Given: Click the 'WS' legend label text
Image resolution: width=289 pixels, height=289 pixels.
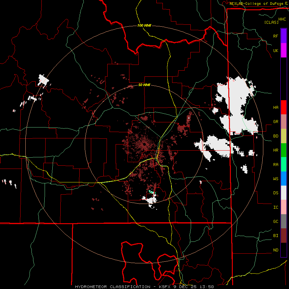Looking at the screenshot, I should tap(276, 179).
